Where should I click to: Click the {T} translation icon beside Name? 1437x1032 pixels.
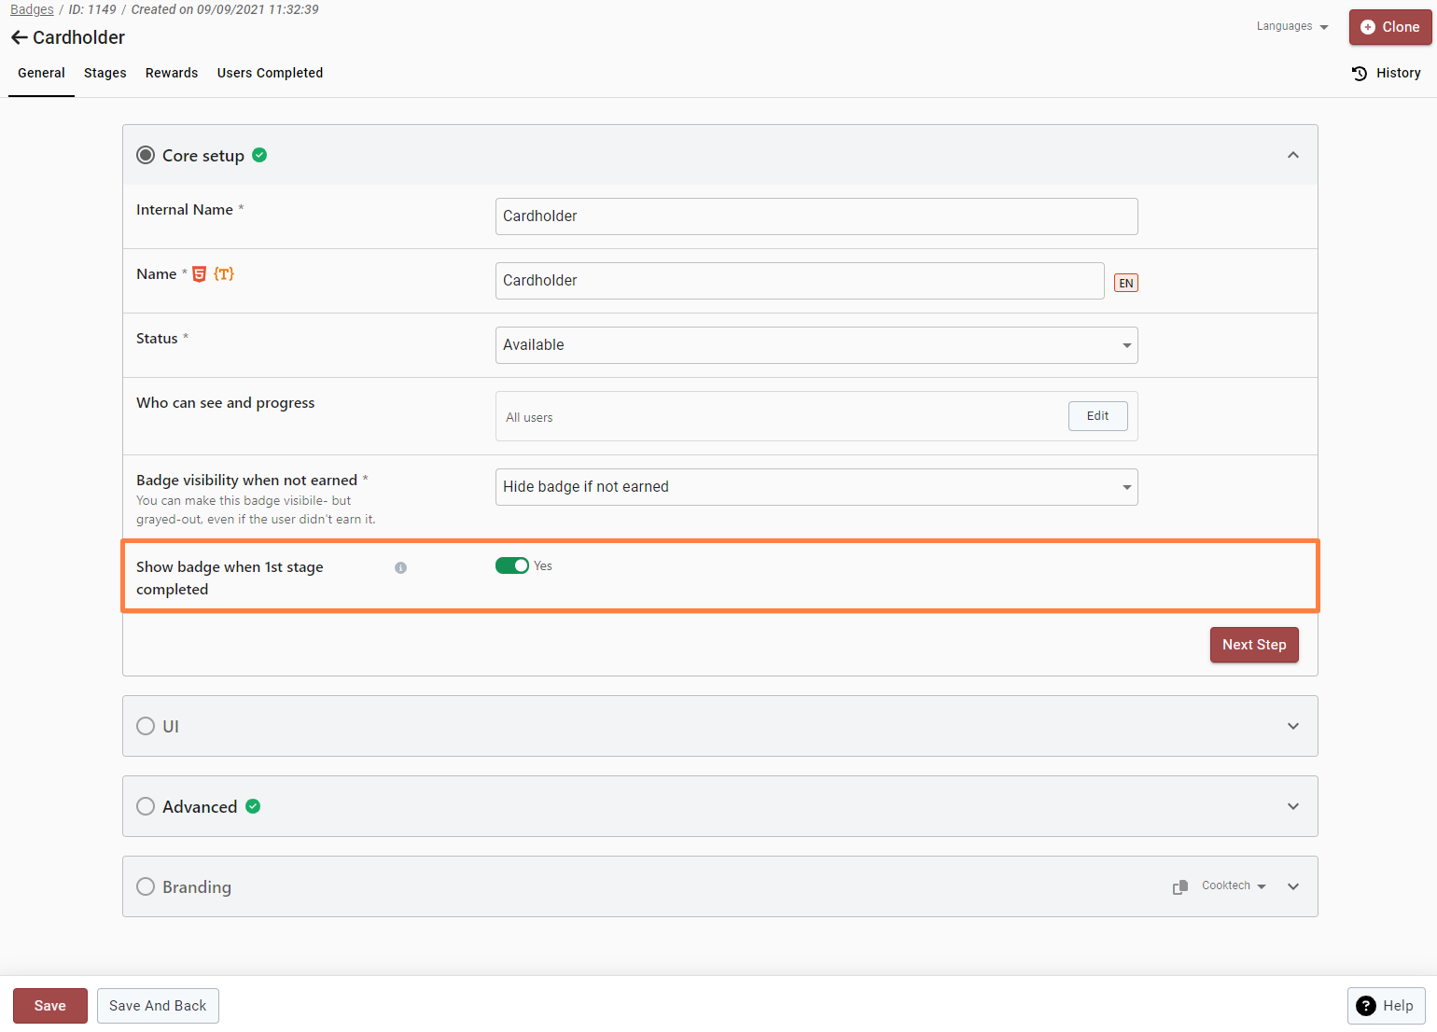click(x=224, y=274)
